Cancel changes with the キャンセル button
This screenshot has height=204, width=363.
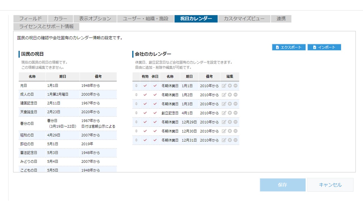point(330,185)
